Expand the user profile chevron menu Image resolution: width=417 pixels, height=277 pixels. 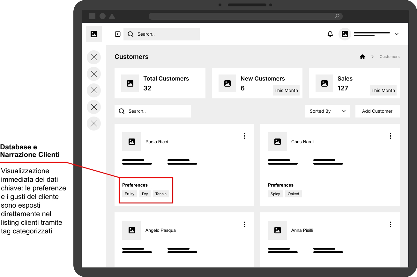click(x=397, y=34)
